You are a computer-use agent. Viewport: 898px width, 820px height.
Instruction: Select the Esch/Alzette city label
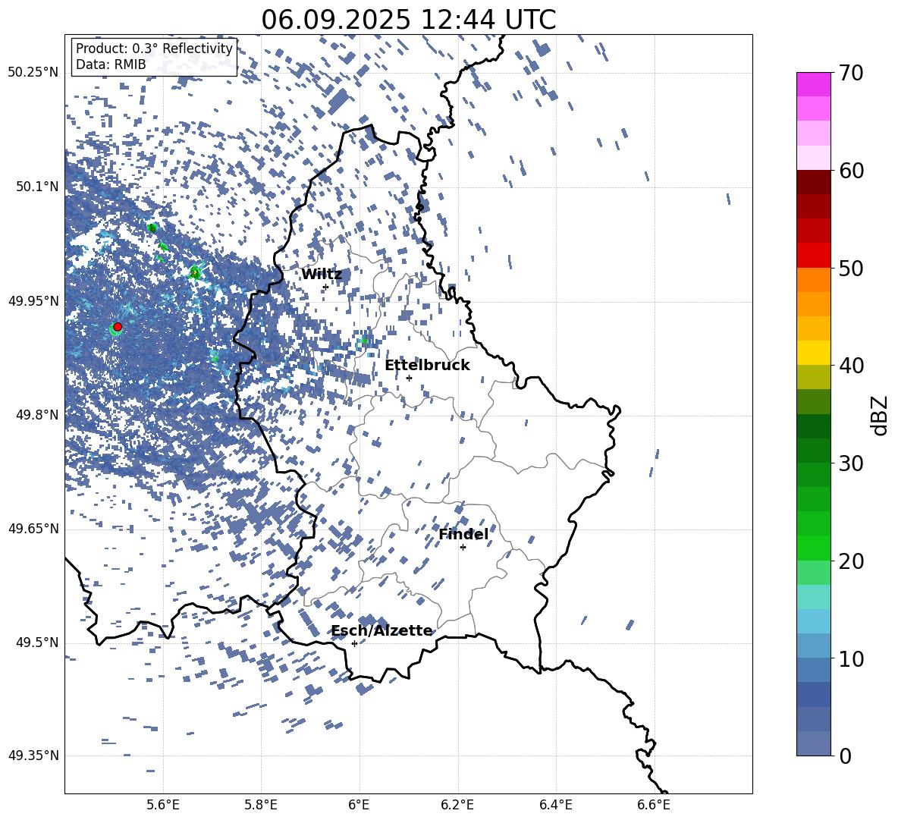(382, 630)
